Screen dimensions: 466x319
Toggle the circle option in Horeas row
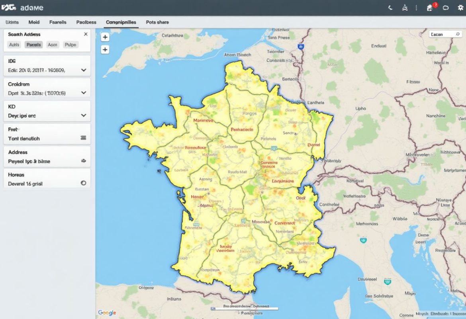coord(83,183)
